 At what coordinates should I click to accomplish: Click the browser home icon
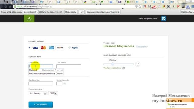click(10, 7)
